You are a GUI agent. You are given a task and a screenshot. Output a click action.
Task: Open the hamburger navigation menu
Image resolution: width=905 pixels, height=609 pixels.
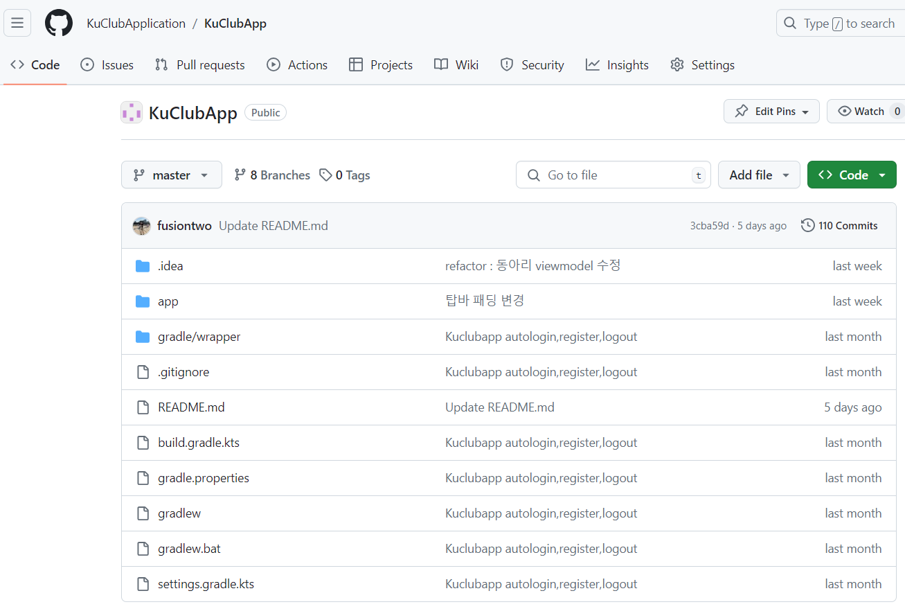click(x=17, y=23)
